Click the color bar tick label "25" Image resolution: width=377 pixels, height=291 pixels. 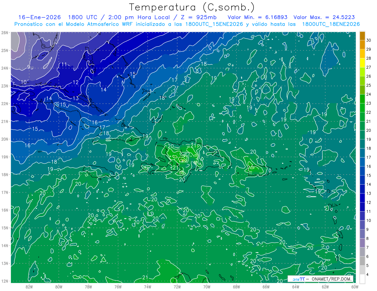[369, 85]
